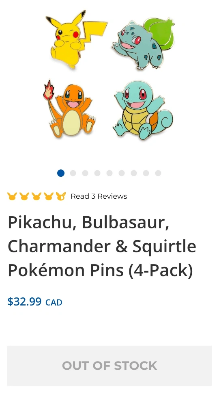219x401 pixels.
Task: Go to the last image carousel dot
Action: click(158, 173)
